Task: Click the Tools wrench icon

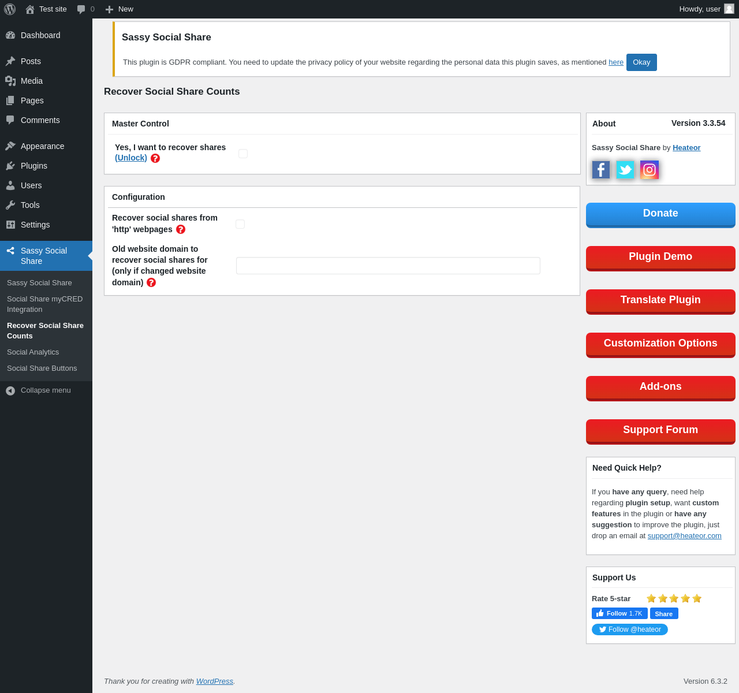Action: [x=10, y=205]
